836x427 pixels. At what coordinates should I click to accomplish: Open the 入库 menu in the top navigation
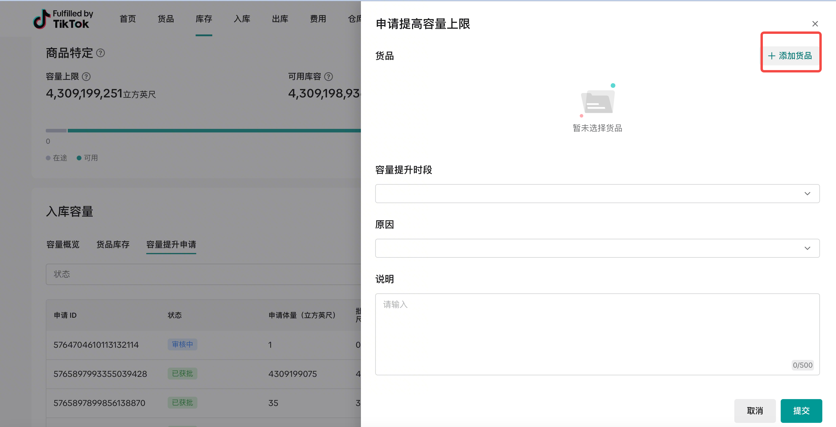point(242,19)
